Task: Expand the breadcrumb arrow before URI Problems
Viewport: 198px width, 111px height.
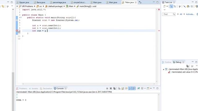Action: click(x=17, y=6)
